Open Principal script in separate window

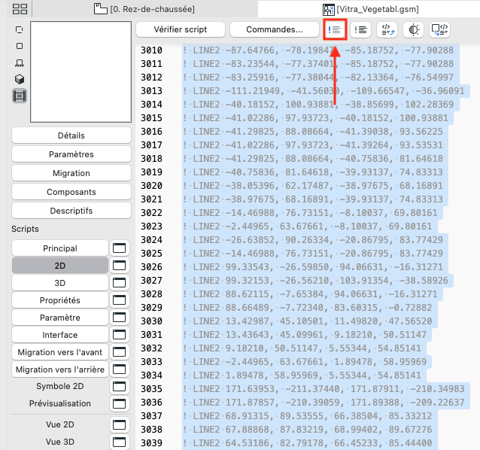tap(120, 248)
